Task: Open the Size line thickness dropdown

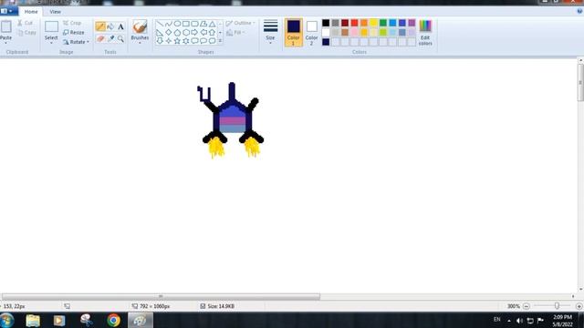Action: 270,33
